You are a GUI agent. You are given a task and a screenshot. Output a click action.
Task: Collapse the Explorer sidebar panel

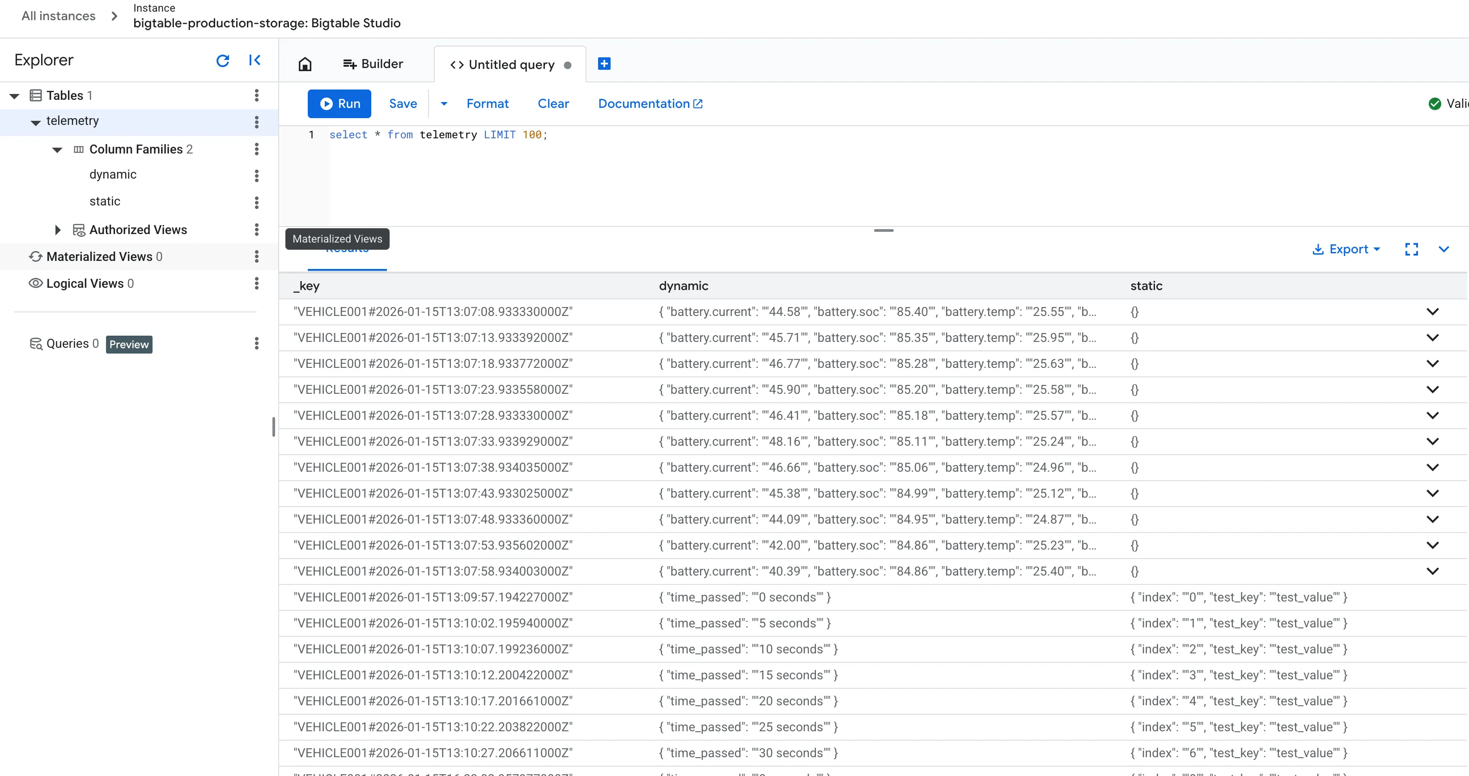[255, 60]
